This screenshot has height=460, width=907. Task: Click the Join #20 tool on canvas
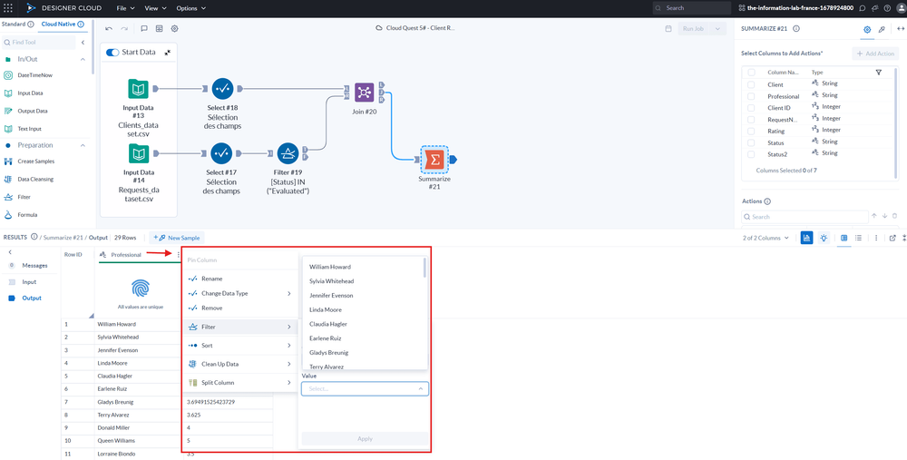pos(364,92)
